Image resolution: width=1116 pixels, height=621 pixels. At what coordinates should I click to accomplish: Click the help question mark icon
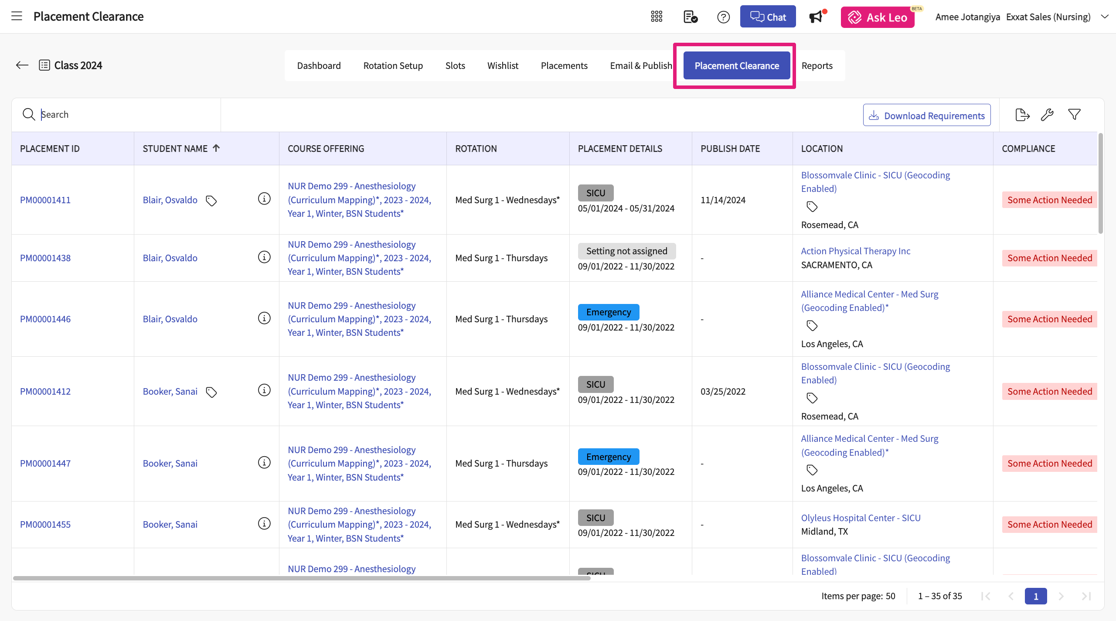point(723,17)
